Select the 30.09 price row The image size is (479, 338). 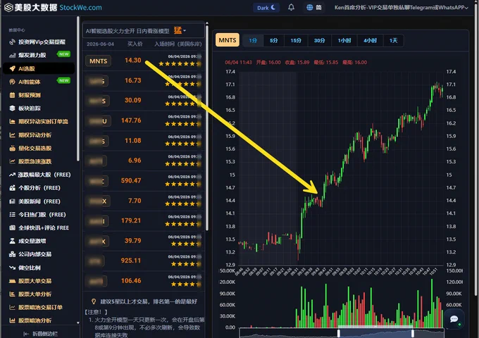point(144,101)
